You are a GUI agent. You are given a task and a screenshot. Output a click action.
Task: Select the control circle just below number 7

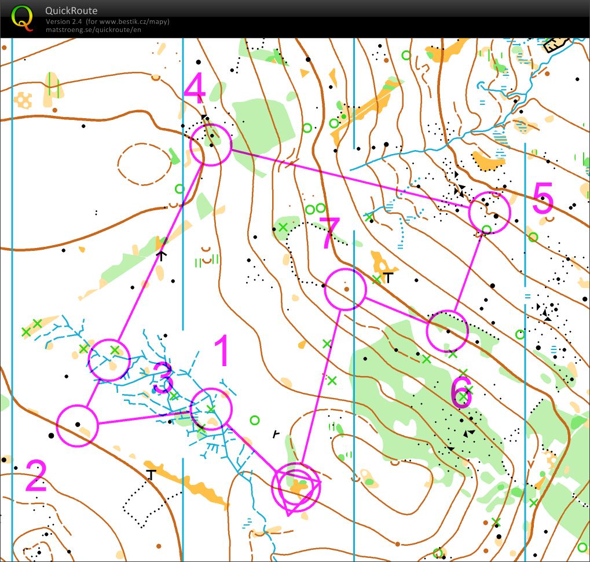345,289
